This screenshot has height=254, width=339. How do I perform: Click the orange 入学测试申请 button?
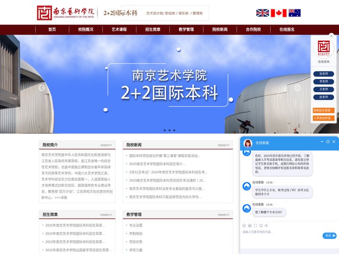(323, 118)
